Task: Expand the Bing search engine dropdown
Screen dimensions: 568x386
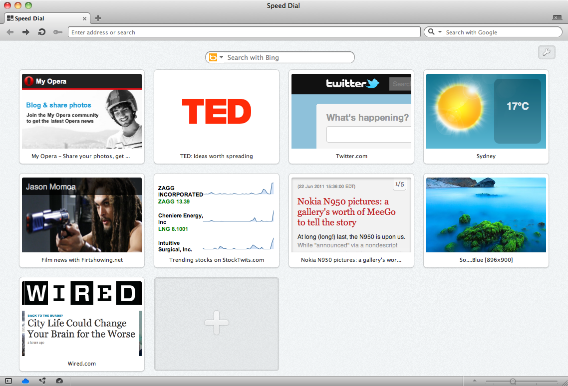Action: coord(221,57)
